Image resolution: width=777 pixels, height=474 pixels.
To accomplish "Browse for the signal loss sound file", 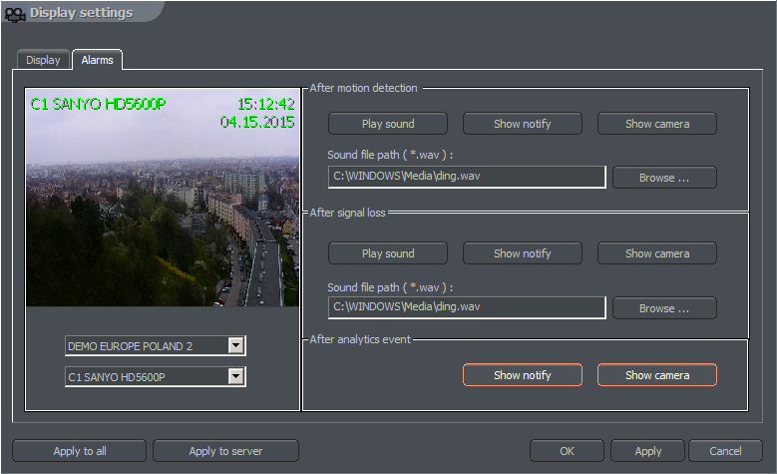I will (x=663, y=308).
